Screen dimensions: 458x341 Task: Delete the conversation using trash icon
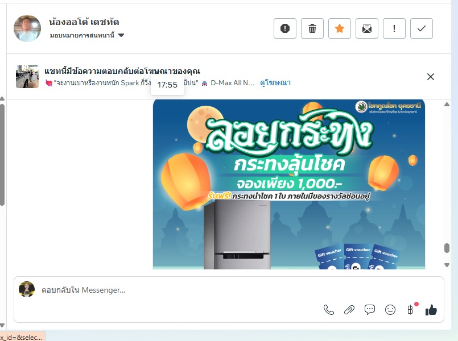[x=312, y=28]
